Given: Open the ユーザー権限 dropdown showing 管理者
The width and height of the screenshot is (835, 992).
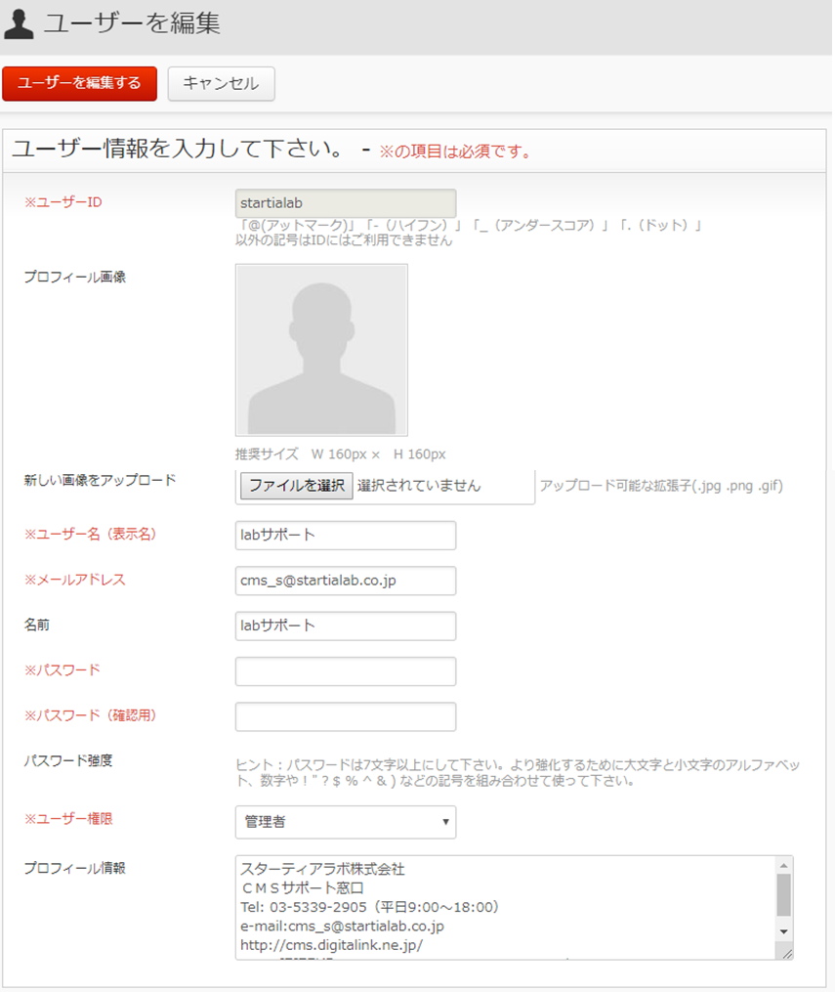Looking at the screenshot, I should click(x=345, y=822).
